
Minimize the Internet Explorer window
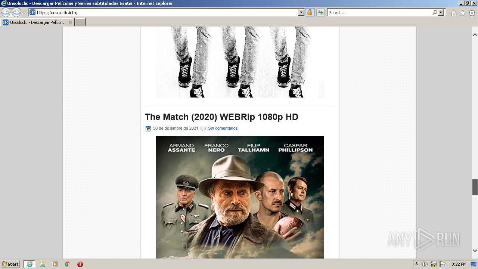click(461, 3)
